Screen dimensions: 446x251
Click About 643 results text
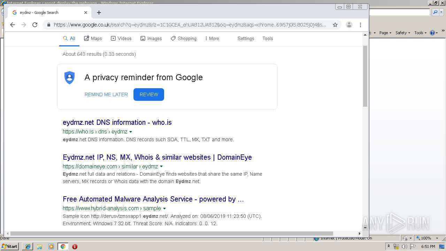[99, 54]
